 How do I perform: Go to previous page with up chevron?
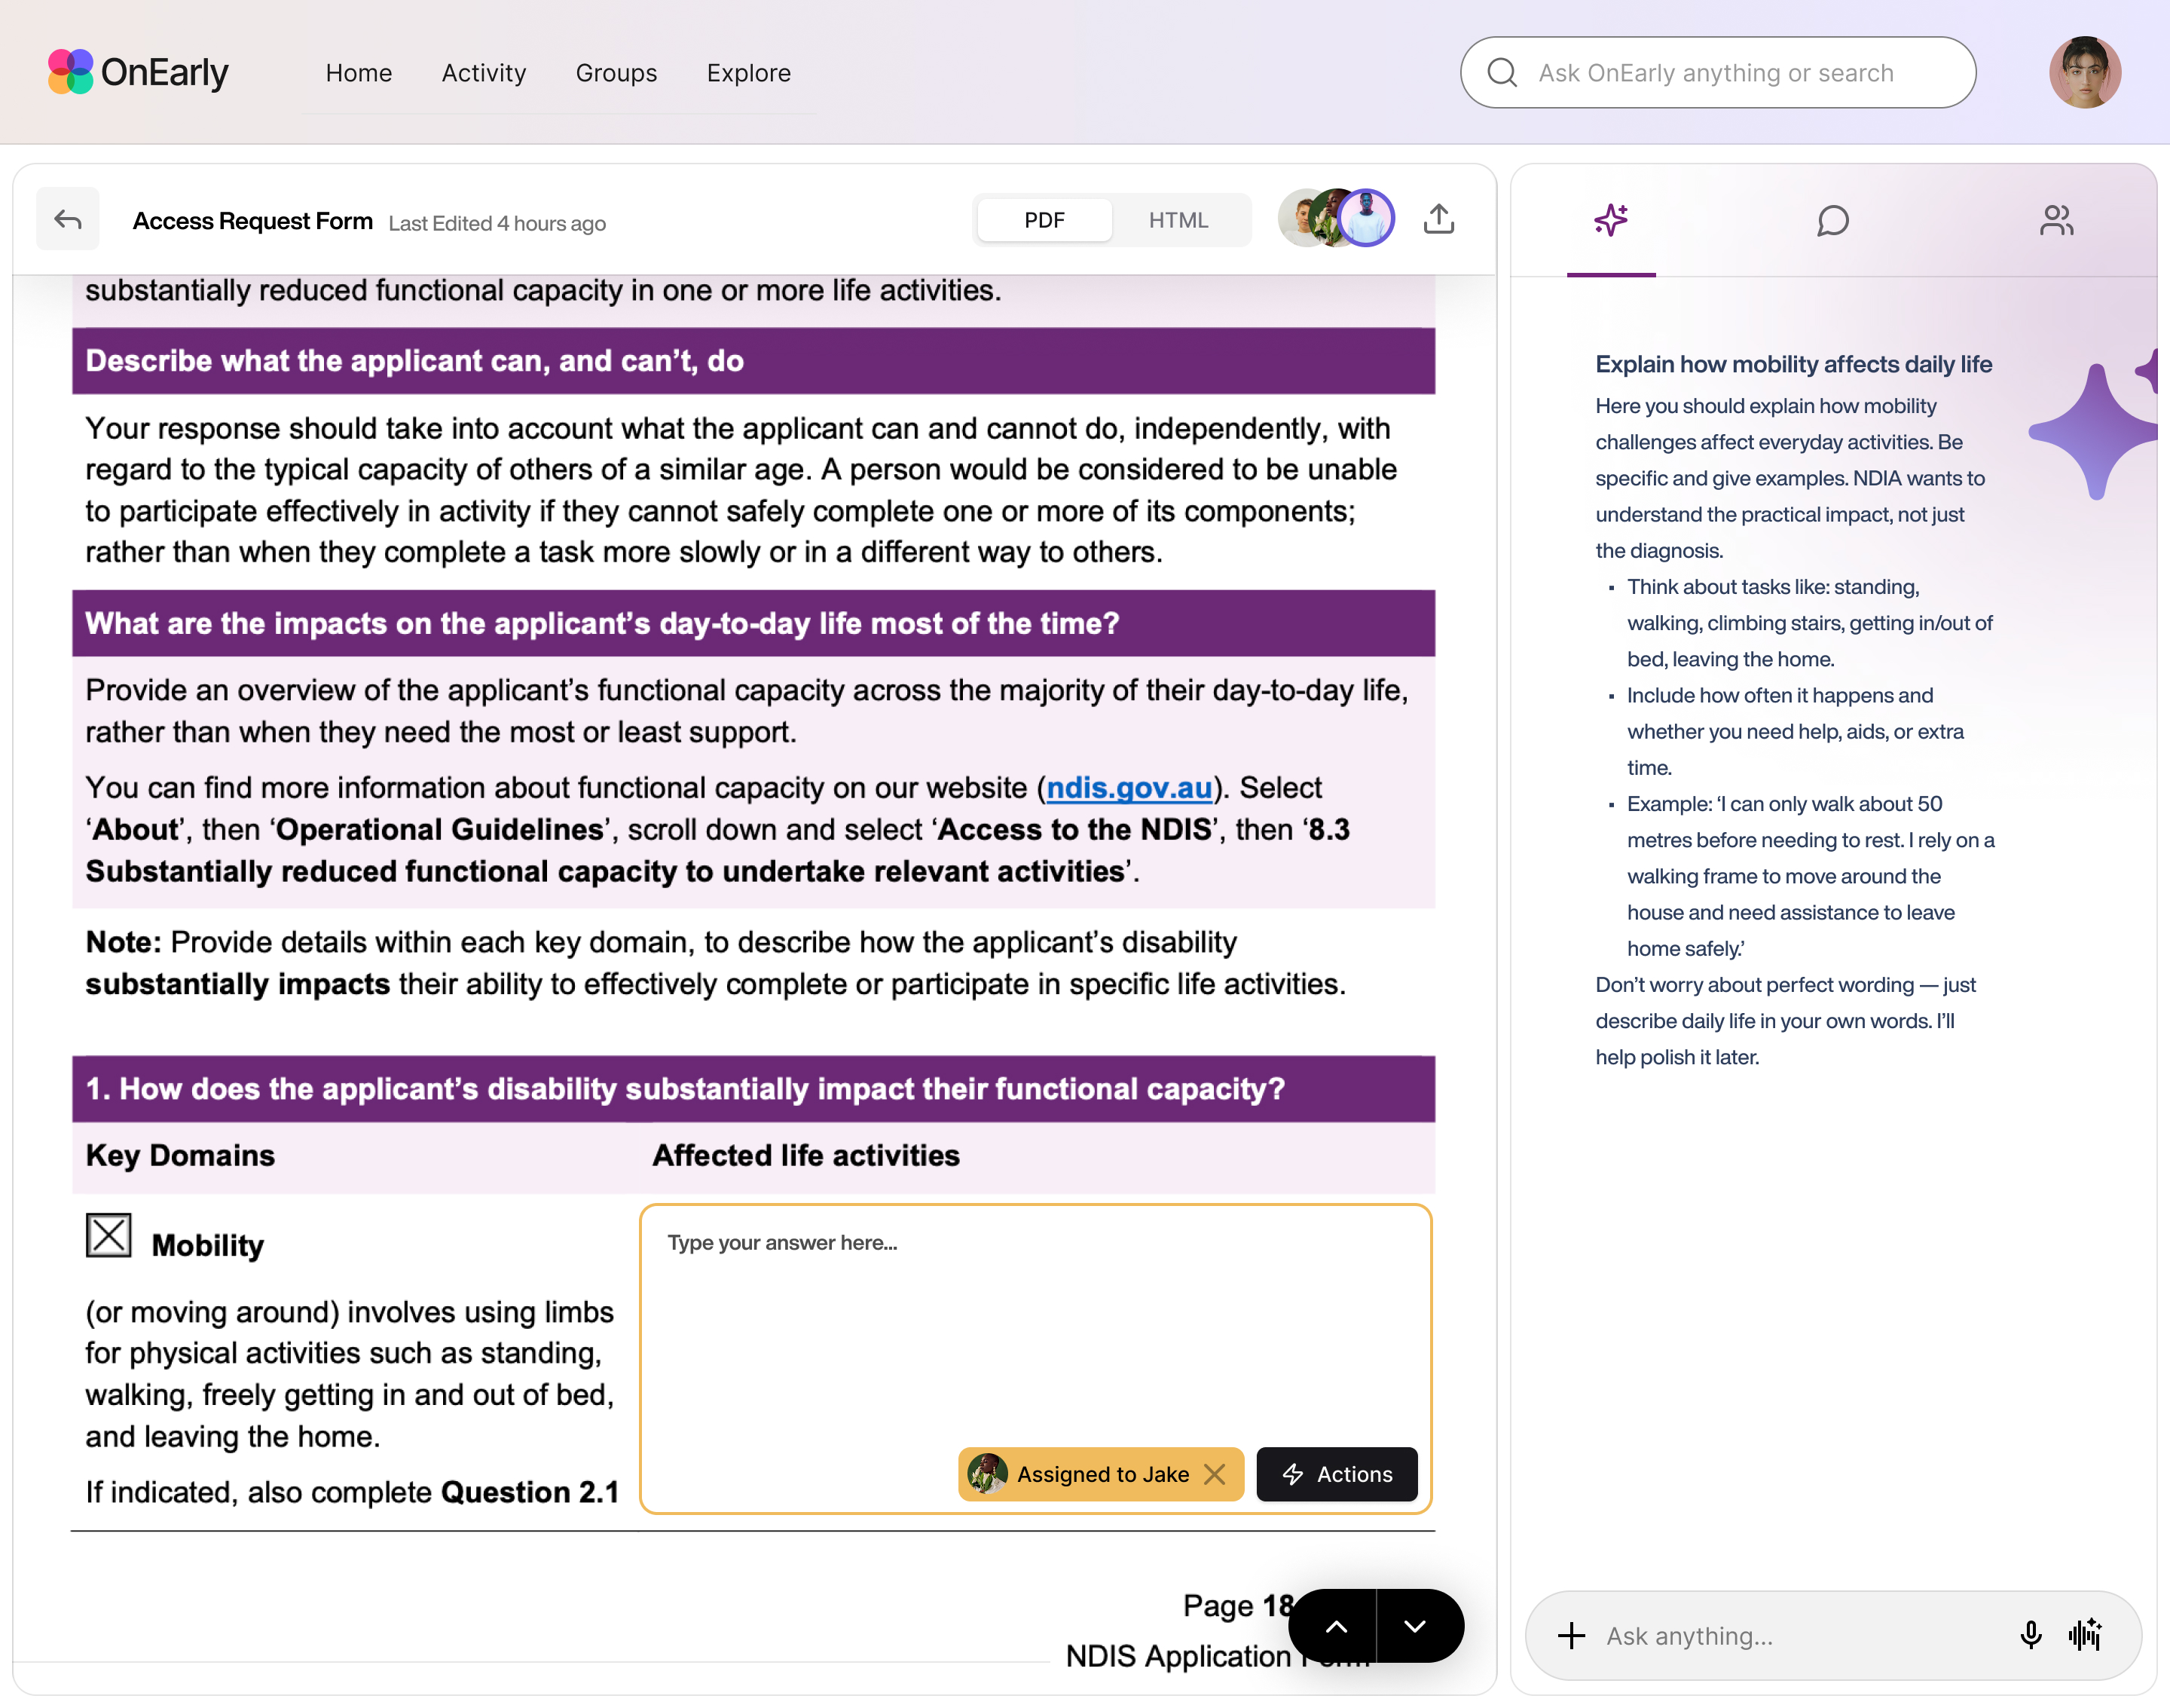[x=1335, y=1626]
